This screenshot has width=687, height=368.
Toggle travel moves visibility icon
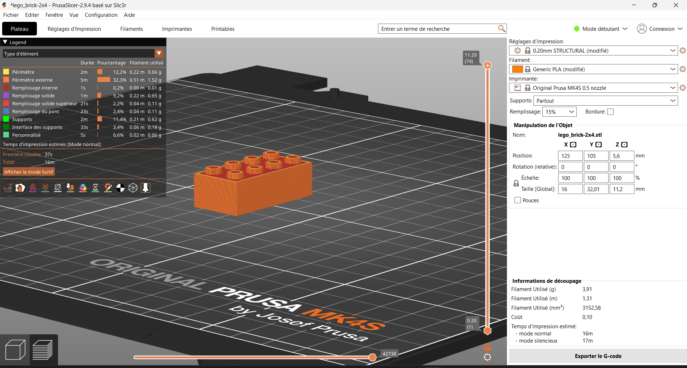(8, 188)
